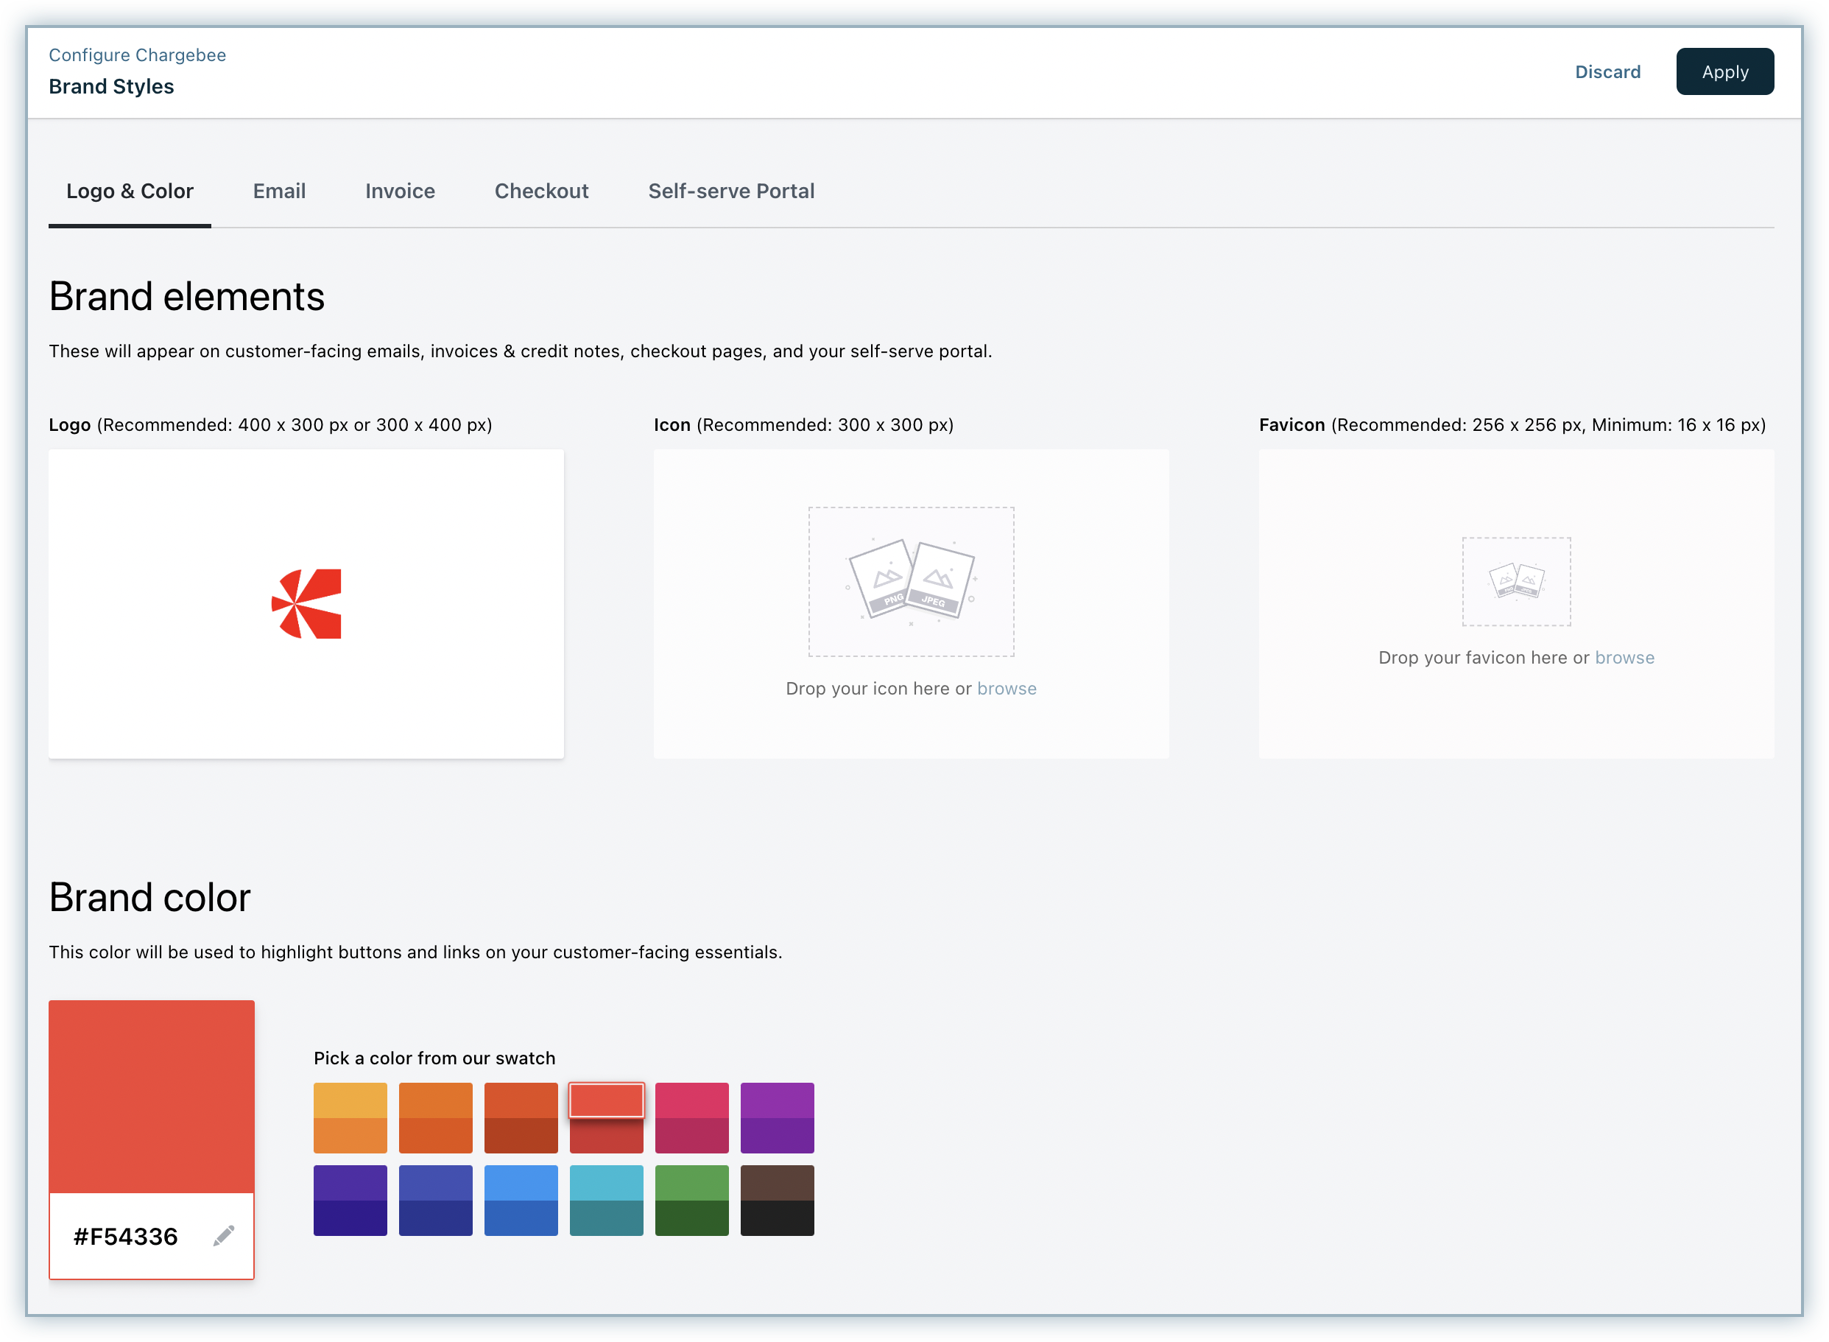Click the Configure Chargebee breadcrumb link
This screenshot has height=1342, width=1829.
(x=137, y=55)
